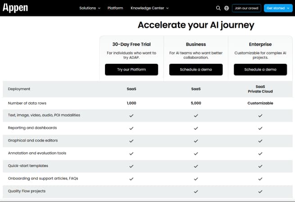Expand the Solutions dropdown menu
Viewport: 295px width, 202px height.
click(90, 8)
